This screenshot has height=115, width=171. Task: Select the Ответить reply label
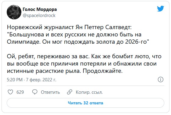[x=50, y=92]
